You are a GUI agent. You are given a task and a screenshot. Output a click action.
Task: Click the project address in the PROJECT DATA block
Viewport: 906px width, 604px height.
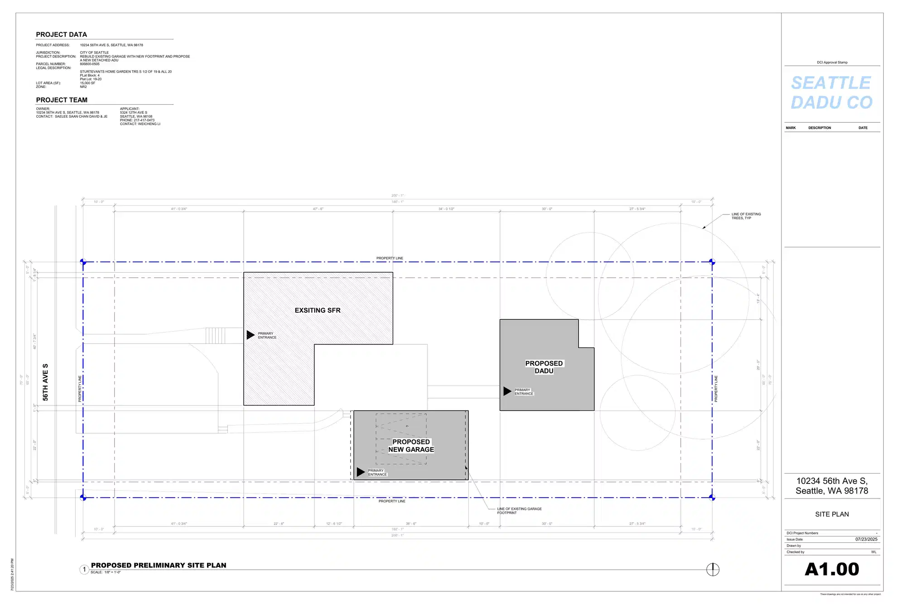point(111,45)
